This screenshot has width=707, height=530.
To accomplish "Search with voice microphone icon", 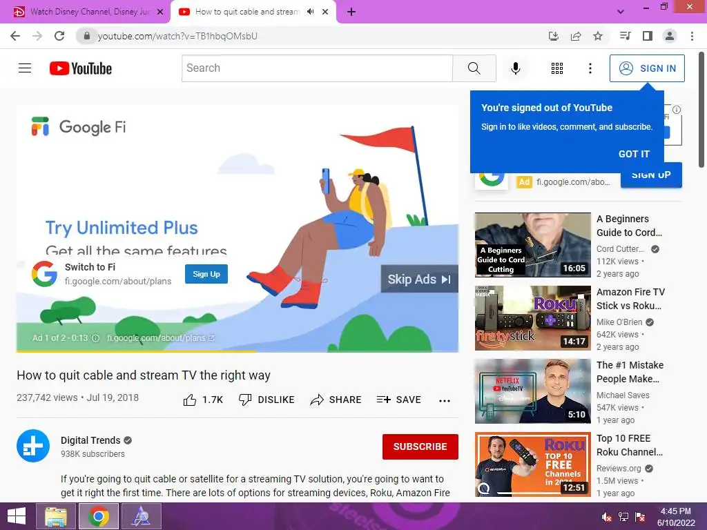I will (x=515, y=68).
